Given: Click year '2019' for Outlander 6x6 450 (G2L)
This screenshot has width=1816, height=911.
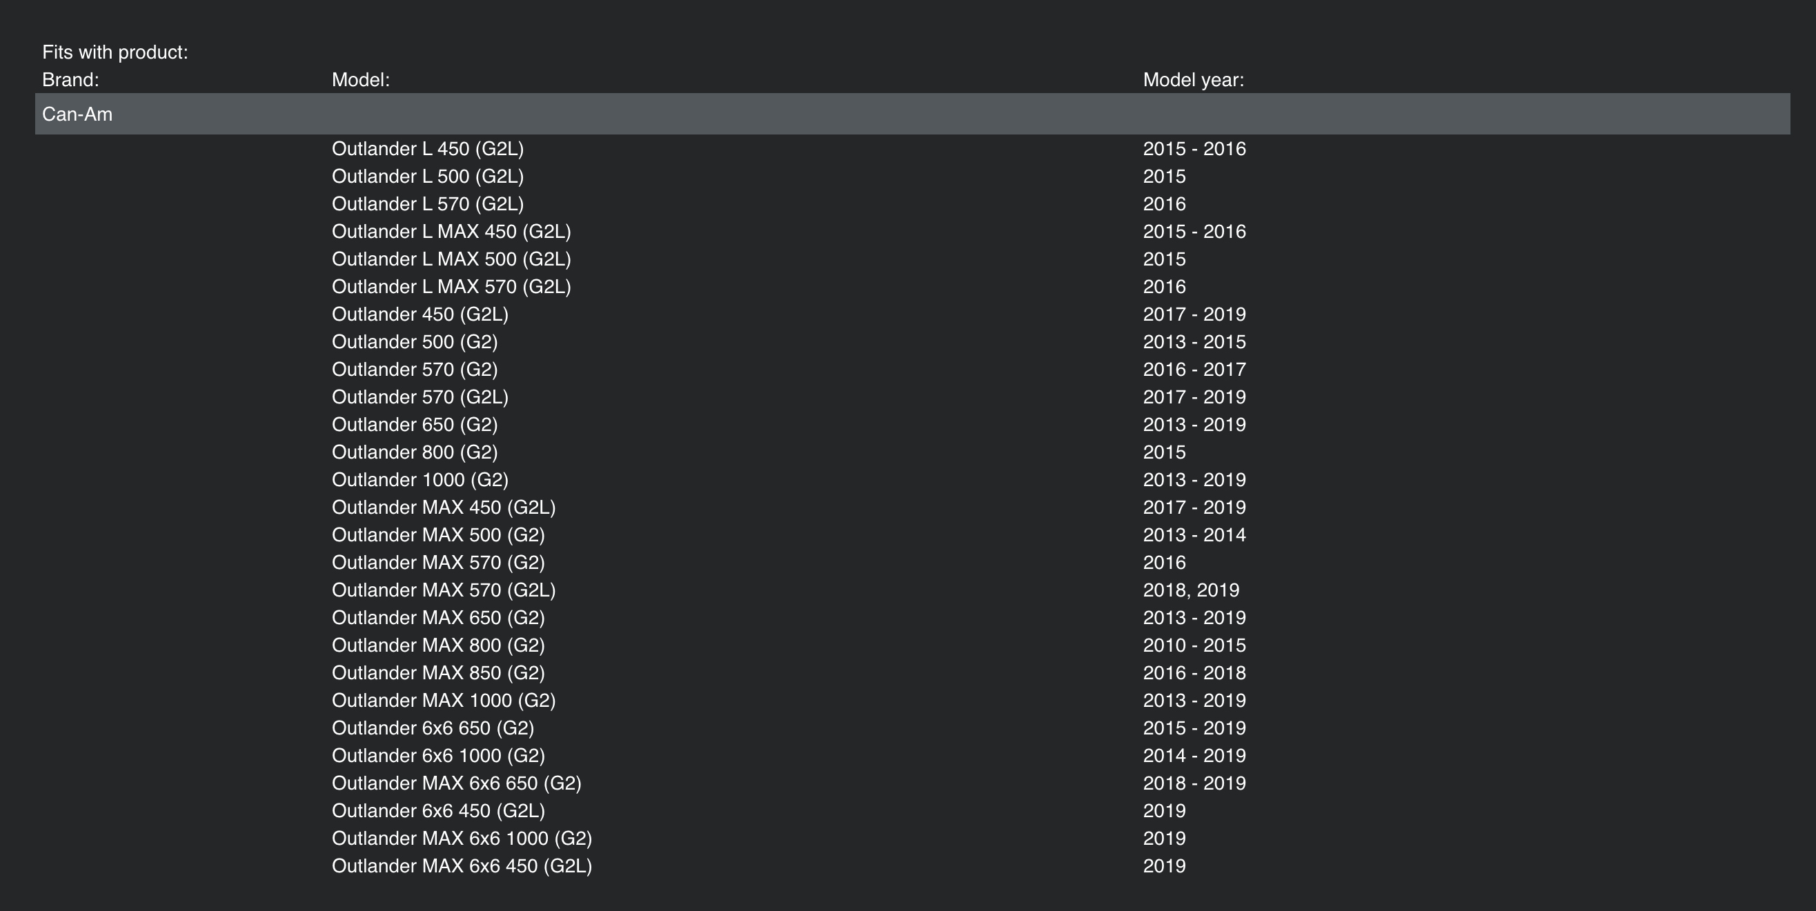Looking at the screenshot, I should tap(1165, 810).
